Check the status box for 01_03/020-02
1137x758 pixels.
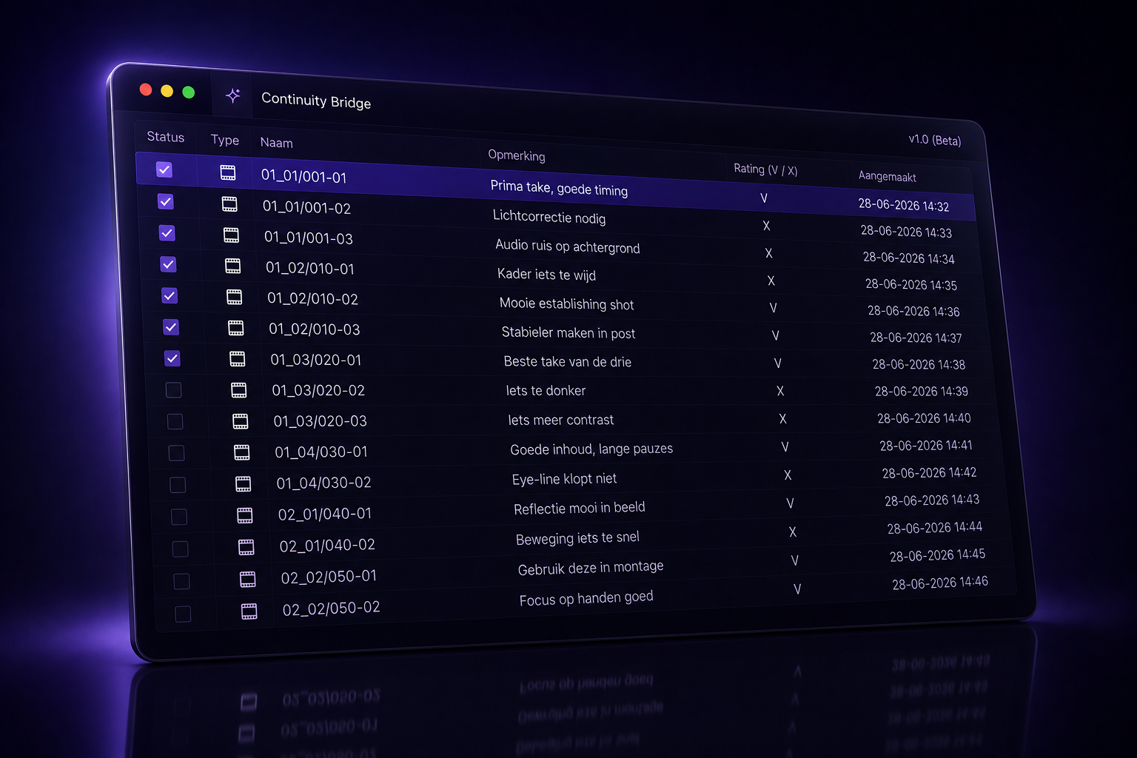[173, 389]
